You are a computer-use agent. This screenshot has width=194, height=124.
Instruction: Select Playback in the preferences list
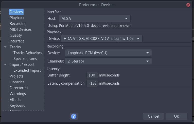tap(17, 18)
